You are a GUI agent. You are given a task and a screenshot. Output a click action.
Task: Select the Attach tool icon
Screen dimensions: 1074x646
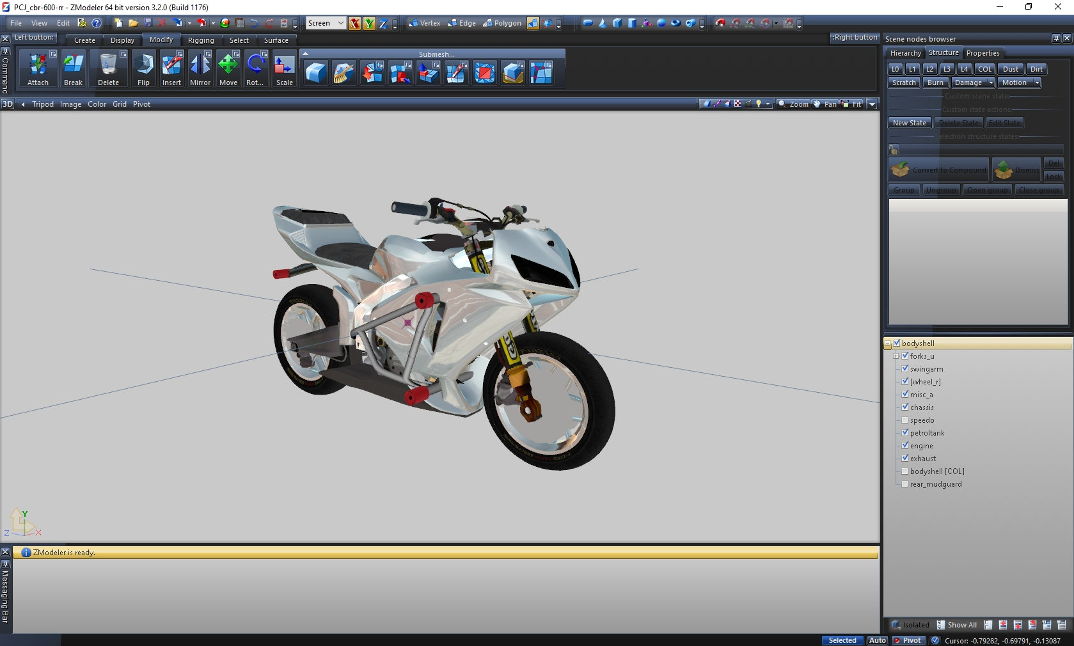click(x=38, y=65)
